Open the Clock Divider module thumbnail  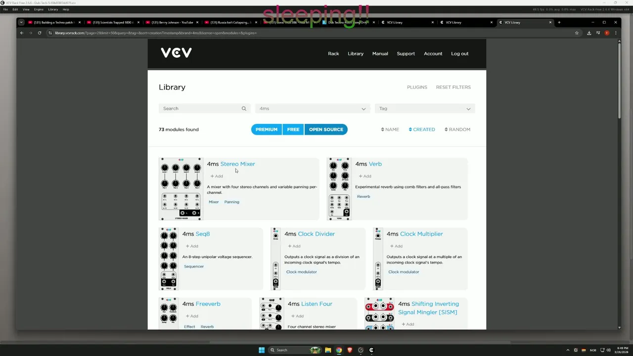pos(276,259)
